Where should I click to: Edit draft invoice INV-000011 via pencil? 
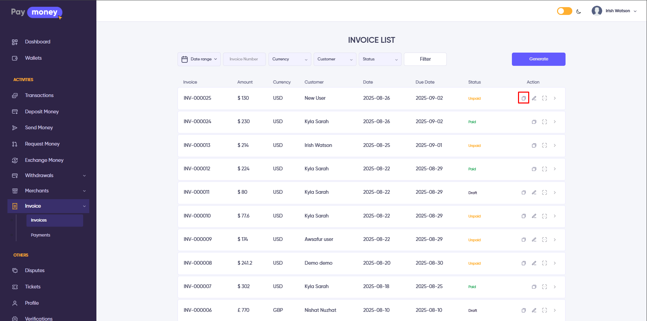click(534, 192)
